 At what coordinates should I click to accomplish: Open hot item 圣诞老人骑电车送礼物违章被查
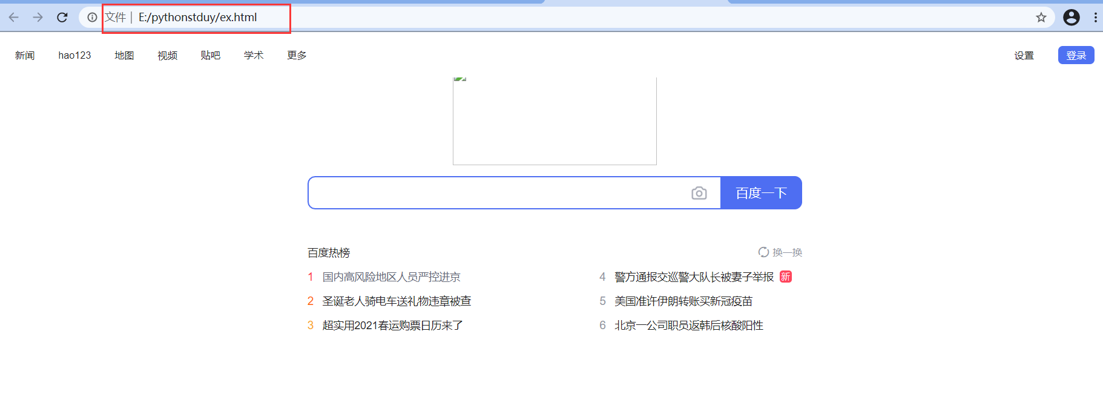[397, 301]
